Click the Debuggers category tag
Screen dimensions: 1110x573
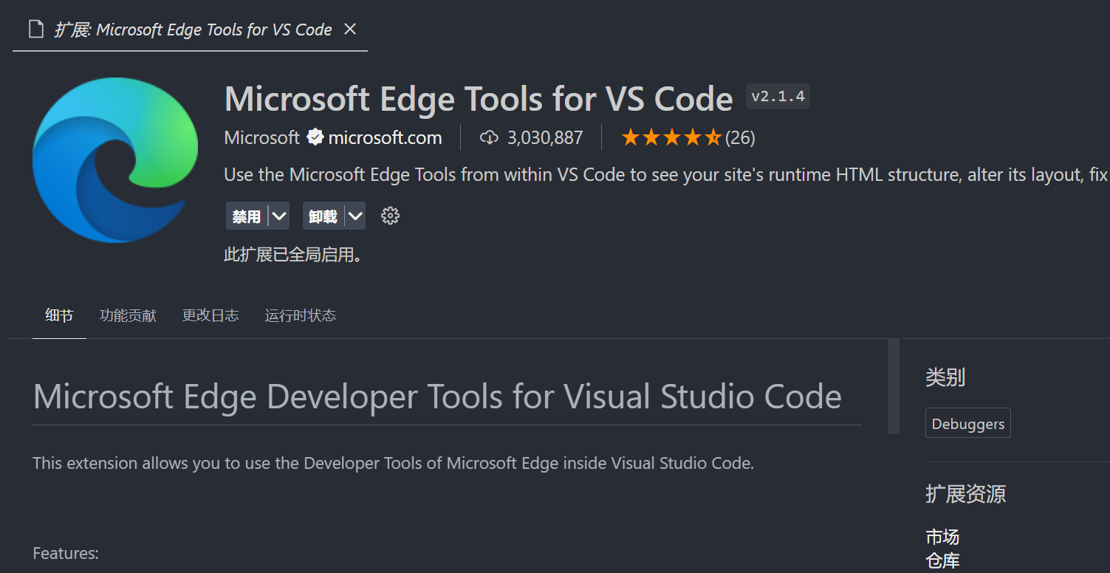pos(968,424)
